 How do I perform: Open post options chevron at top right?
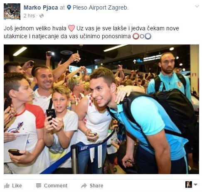coord(197,6)
